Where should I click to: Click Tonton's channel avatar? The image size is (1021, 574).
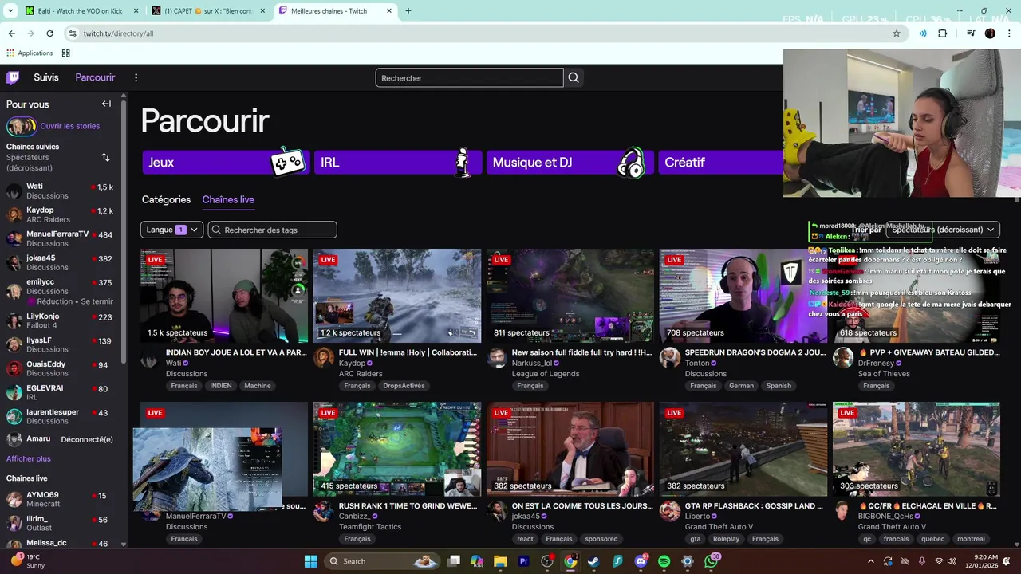[669, 357]
